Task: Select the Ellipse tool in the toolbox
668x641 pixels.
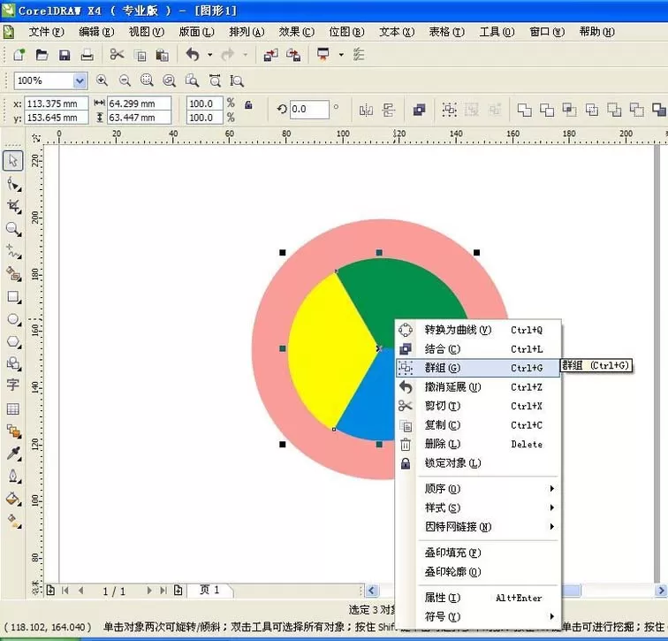Action: click(13, 319)
